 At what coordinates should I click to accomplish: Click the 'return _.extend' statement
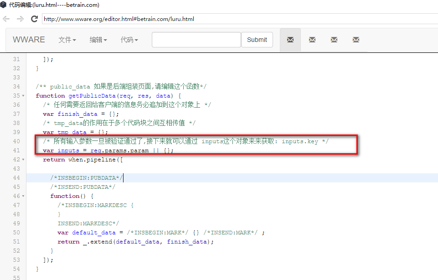135,242
